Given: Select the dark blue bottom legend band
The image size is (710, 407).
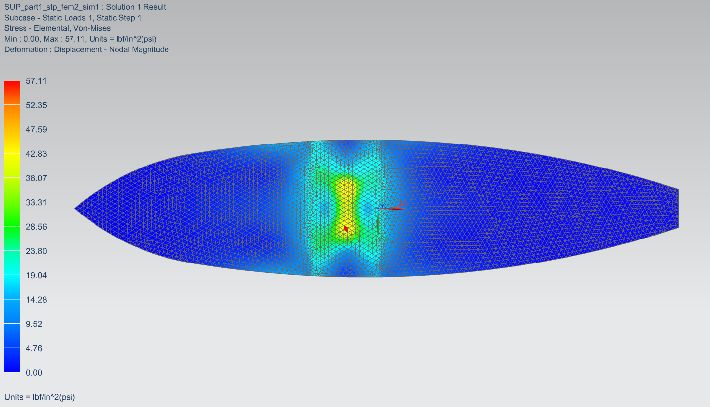Looking at the screenshot, I should point(12,360).
